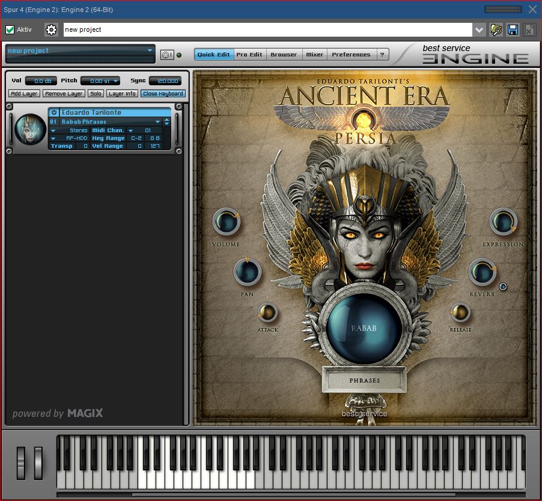Image resolution: width=542 pixels, height=501 pixels.
Task: Click the Release knob
Action: click(460, 312)
